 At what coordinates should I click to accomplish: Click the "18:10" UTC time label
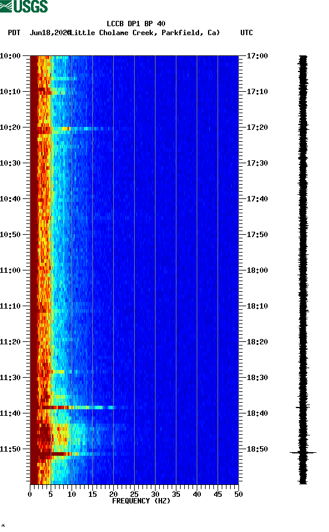point(257,306)
